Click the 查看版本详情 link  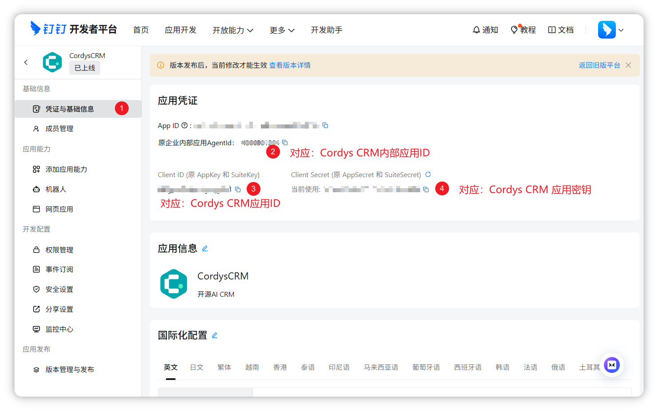point(290,65)
